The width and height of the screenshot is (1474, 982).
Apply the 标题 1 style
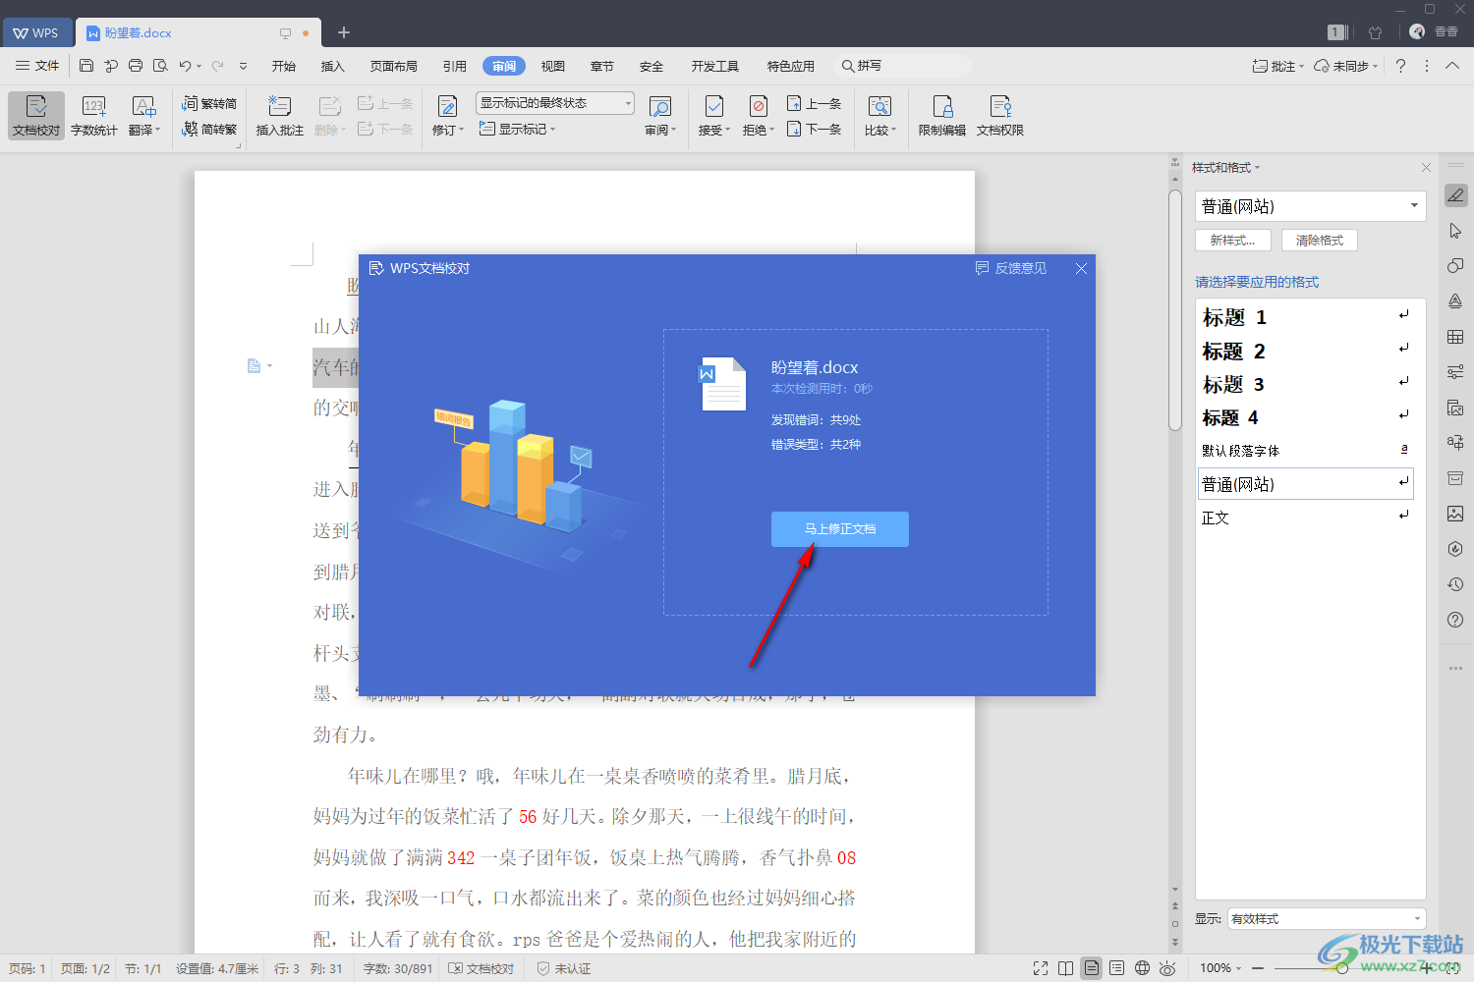(1307, 317)
